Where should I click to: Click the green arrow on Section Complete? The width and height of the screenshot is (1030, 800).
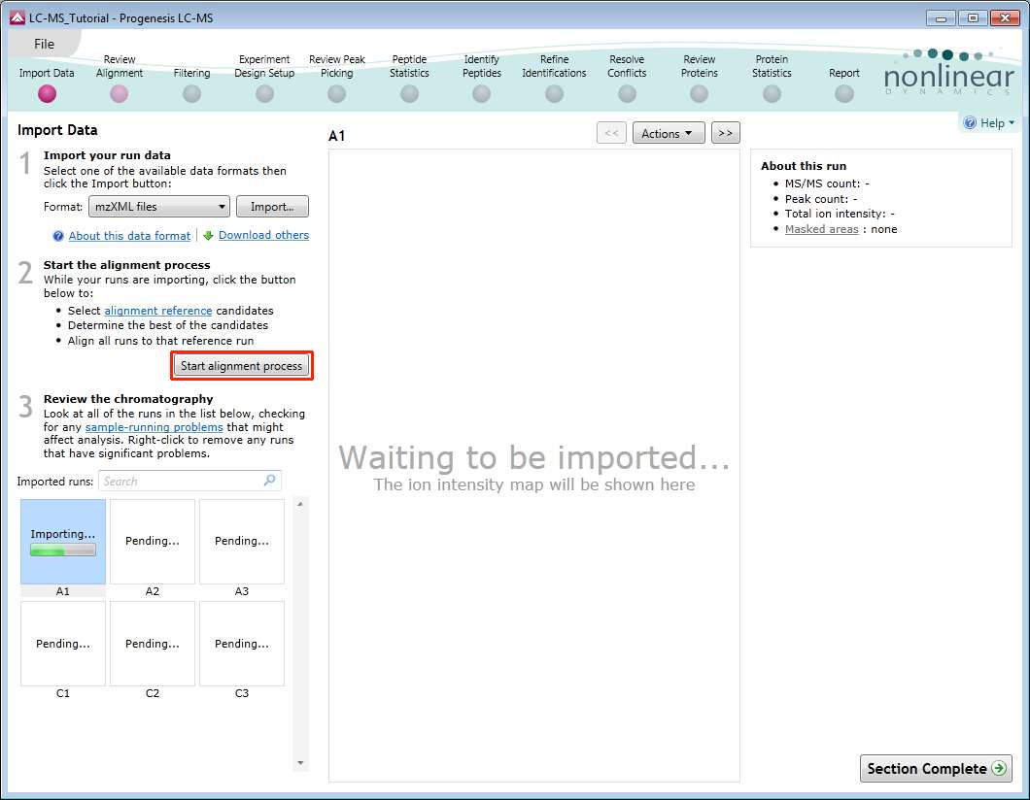999,769
